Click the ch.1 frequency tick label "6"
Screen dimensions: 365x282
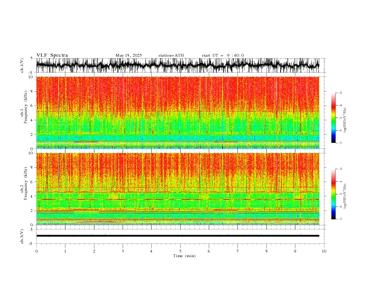(x=32, y=106)
